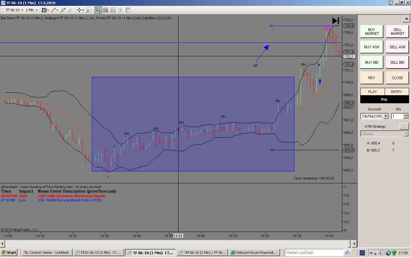Screen dimensions: 411x258
Task: Click the BUY BID button
Action: click(372, 62)
